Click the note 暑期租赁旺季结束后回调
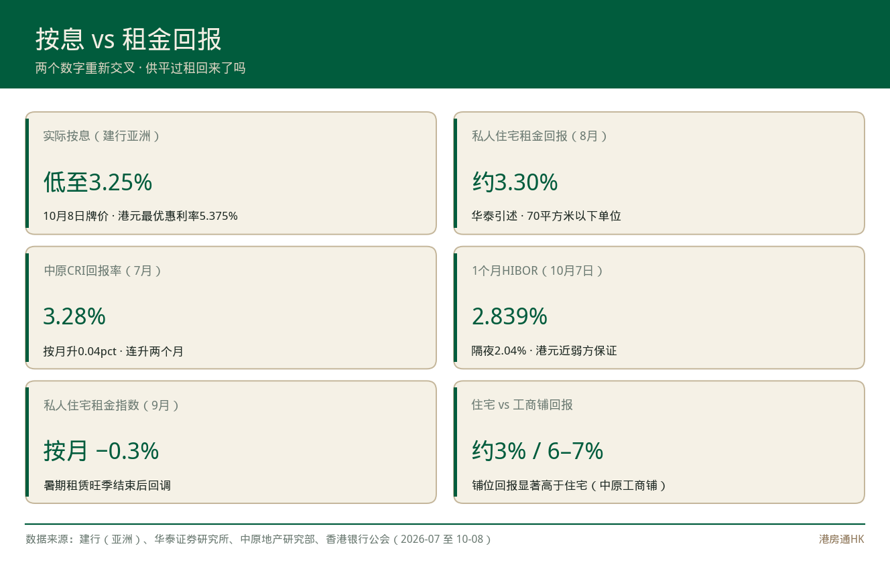The height and width of the screenshot is (571, 890). pos(107,485)
